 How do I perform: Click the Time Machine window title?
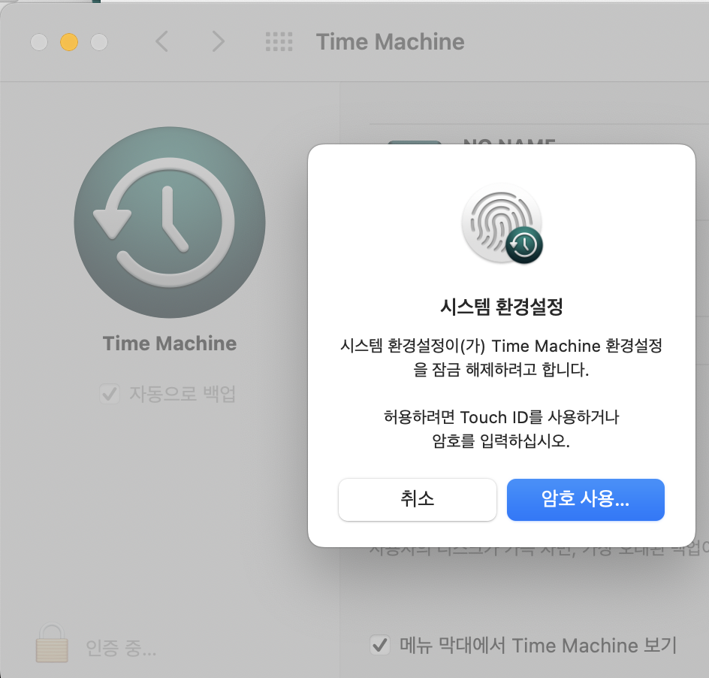click(391, 42)
